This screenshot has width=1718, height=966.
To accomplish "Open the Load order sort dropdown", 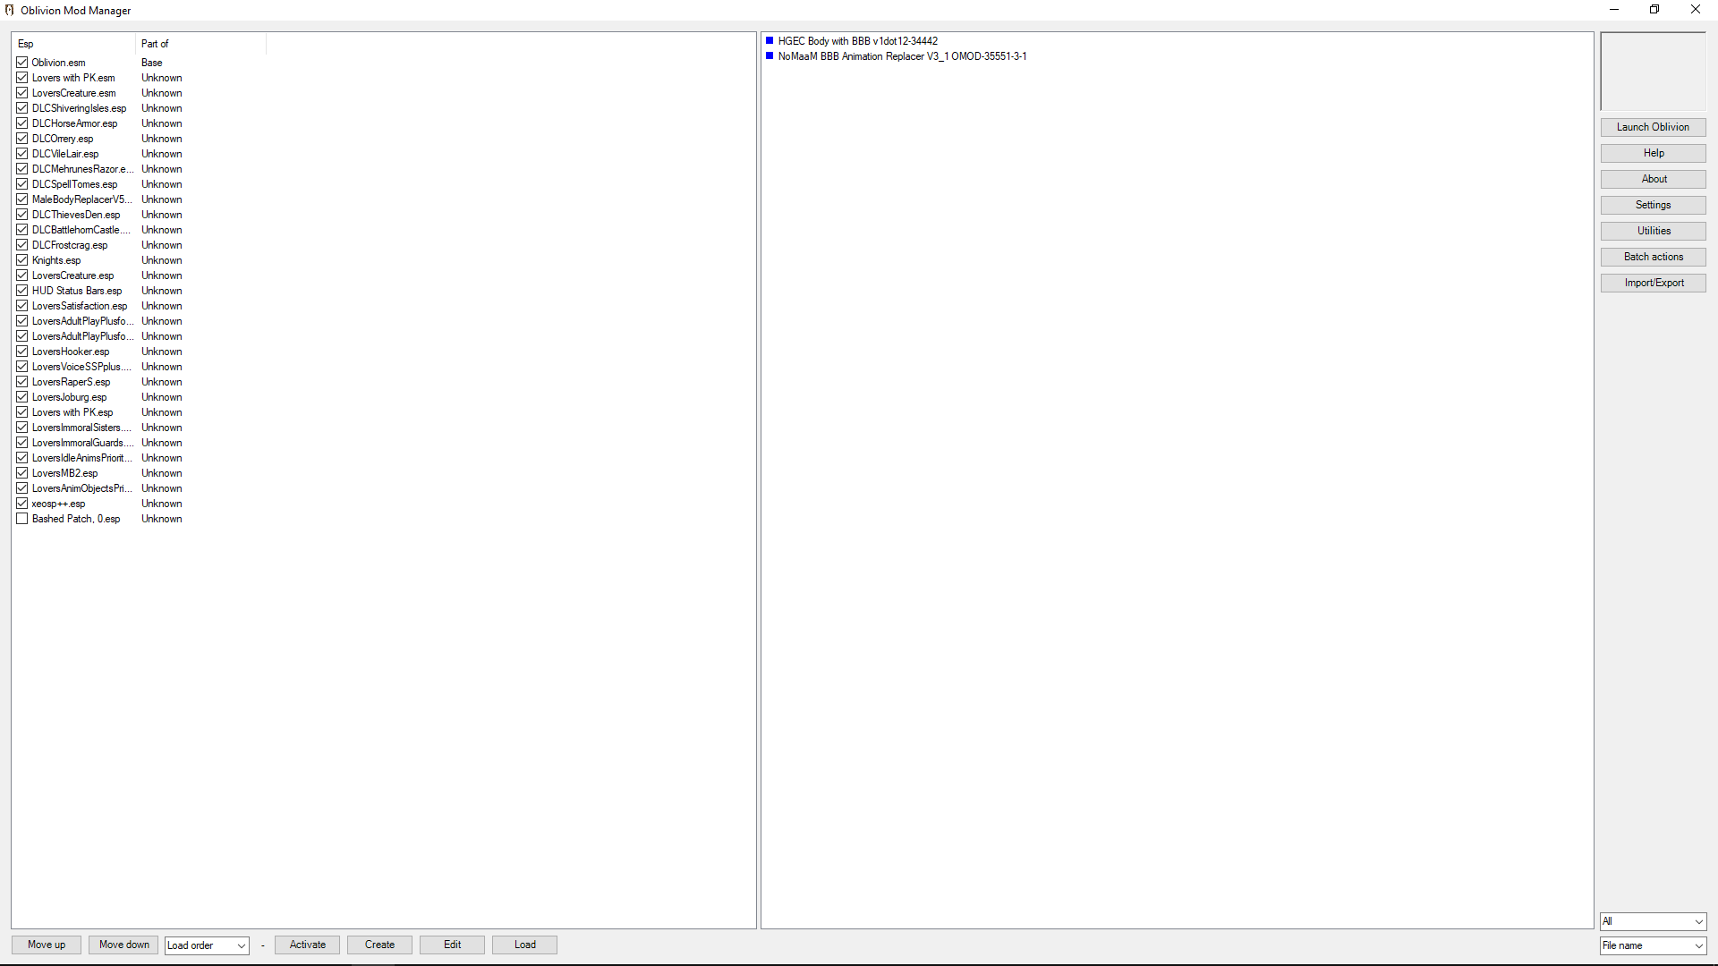I will coord(207,945).
